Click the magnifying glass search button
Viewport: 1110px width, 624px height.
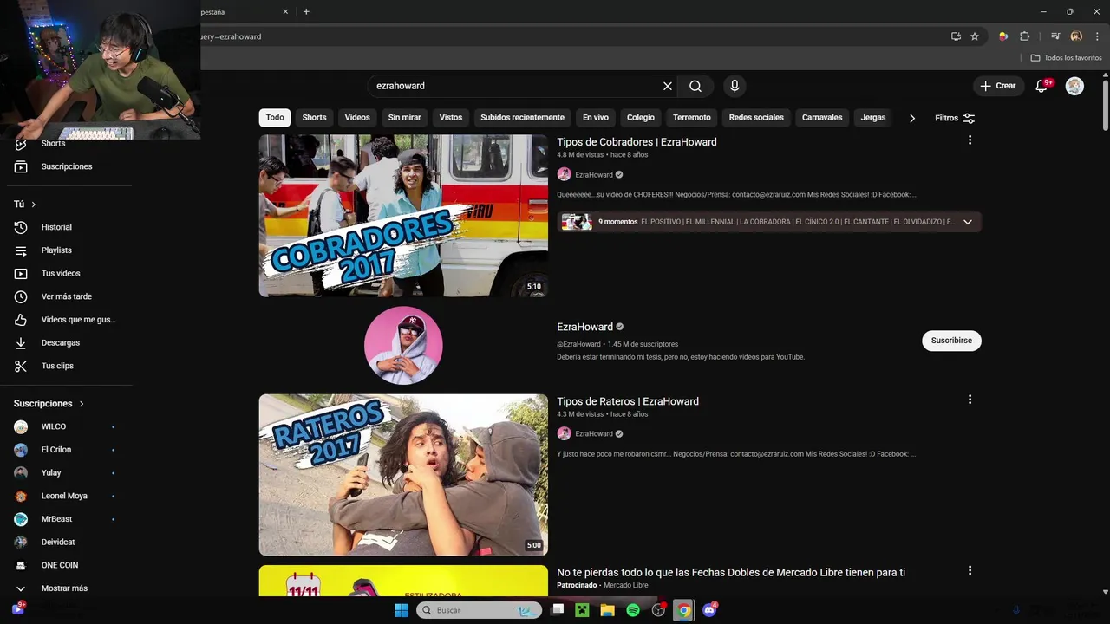tap(695, 86)
